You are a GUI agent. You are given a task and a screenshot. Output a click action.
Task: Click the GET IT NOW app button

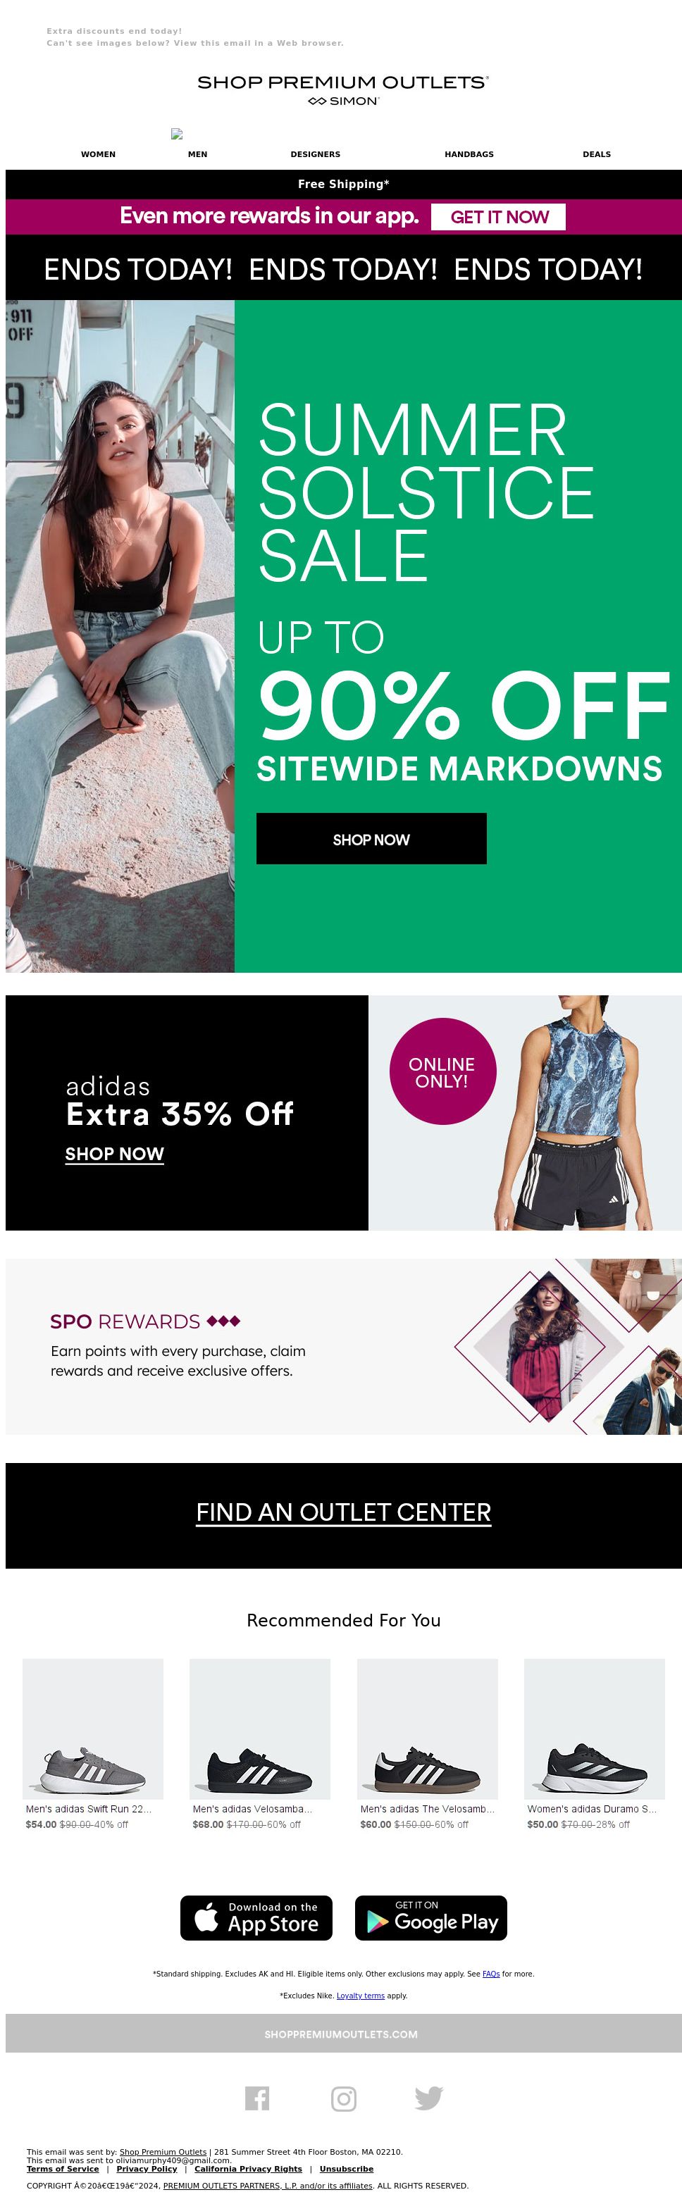[499, 217]
